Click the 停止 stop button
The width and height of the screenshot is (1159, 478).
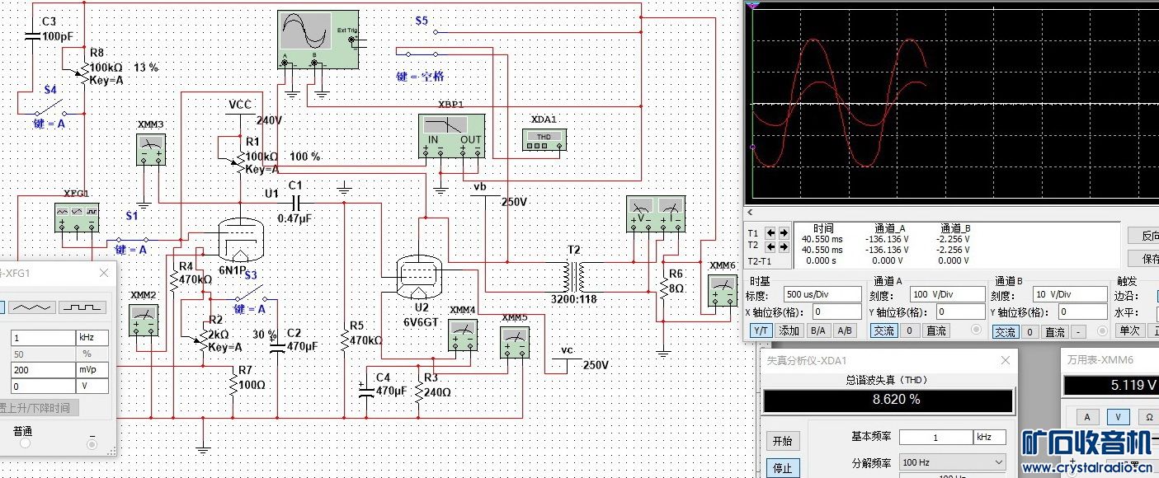(782, 468)
